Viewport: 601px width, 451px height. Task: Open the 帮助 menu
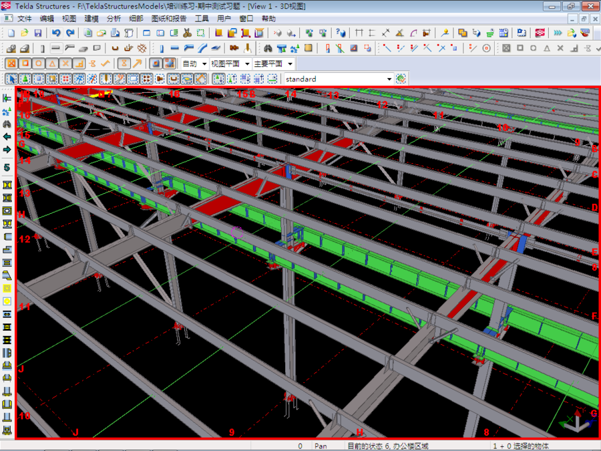[x=268, y=19]
